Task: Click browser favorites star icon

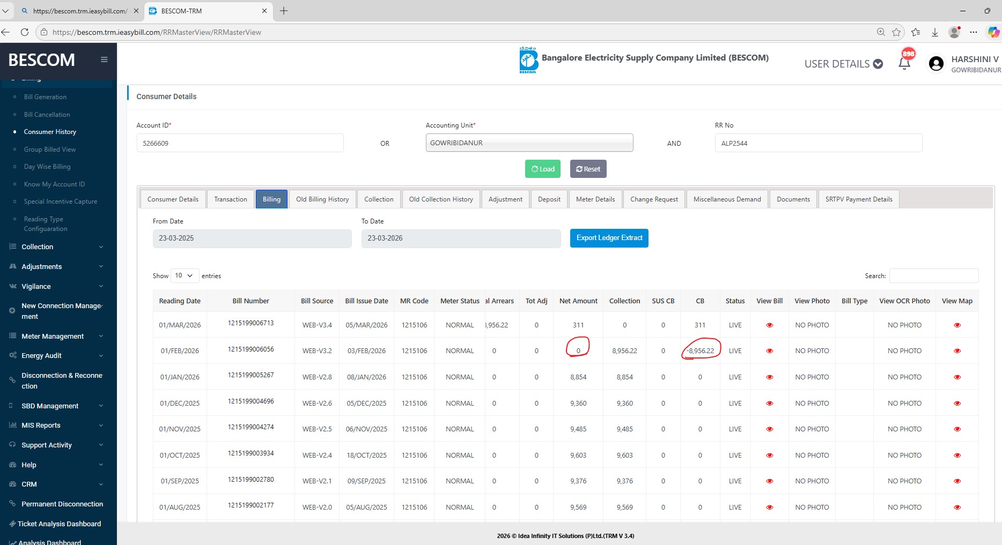Action: click(896, 32)
